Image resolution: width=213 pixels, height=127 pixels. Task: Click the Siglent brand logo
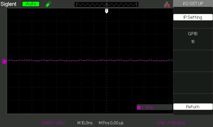pos(9,4)
